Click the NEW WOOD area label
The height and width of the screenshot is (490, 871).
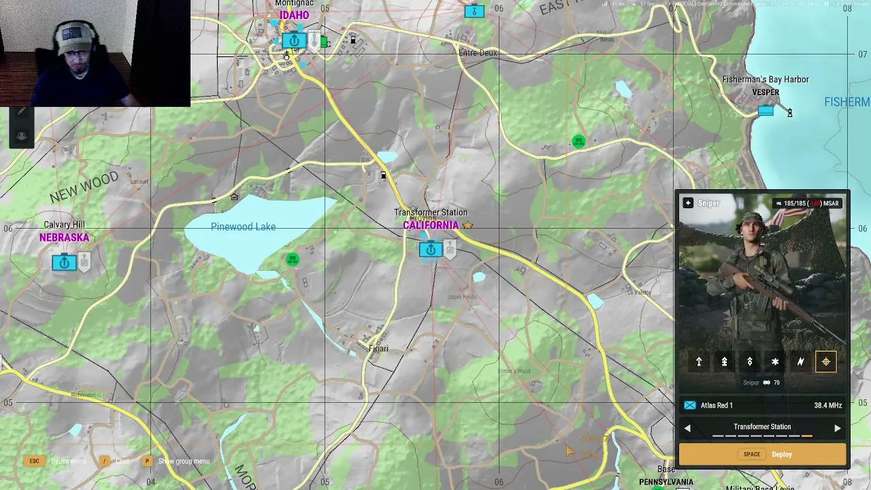pyautogui.click(x=84, y=187)
